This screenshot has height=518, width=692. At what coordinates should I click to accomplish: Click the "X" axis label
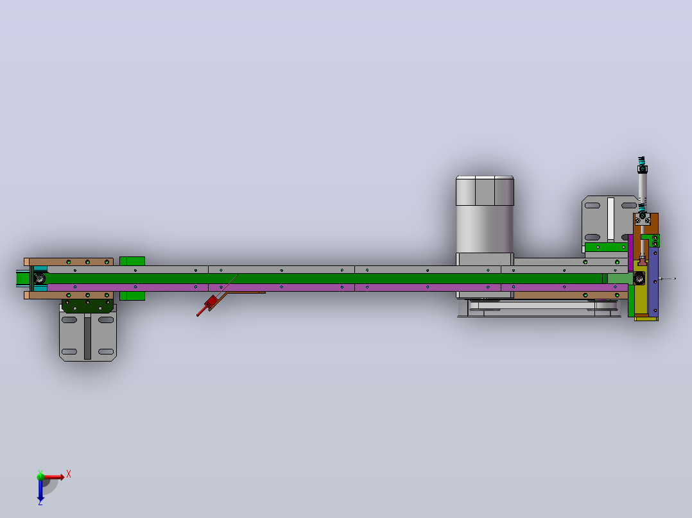coord(69,474)
